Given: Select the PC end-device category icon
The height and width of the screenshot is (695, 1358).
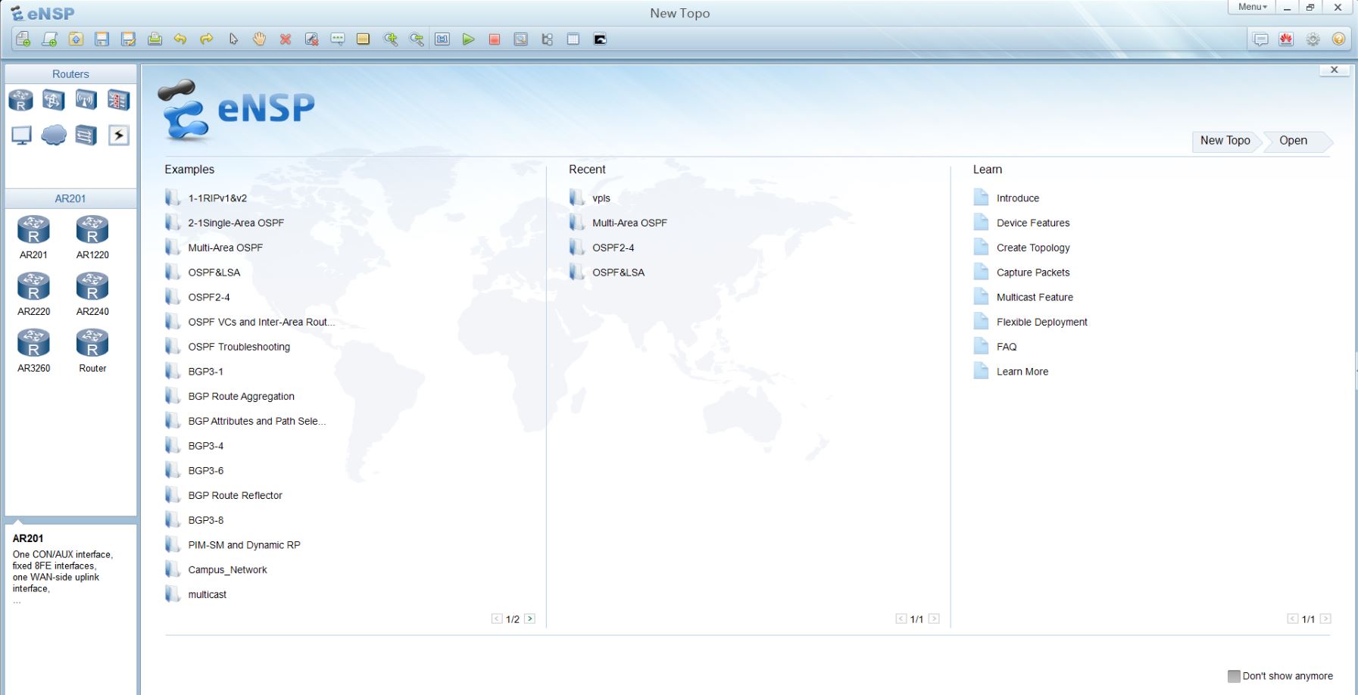Looking at the screenshot, I should pos(21,136).
